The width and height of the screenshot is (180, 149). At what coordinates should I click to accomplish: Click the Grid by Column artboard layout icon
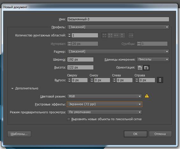110,35
